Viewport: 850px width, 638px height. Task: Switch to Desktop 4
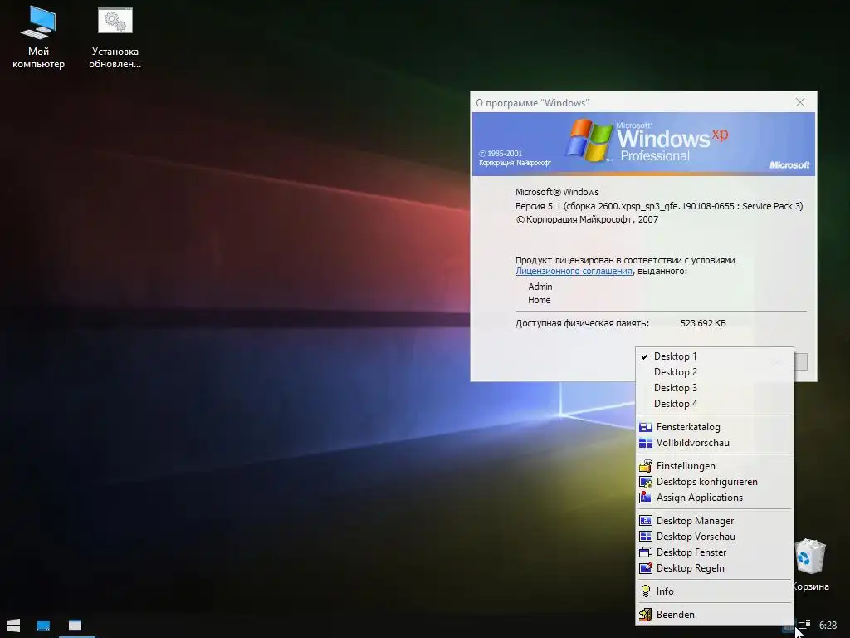714,404
